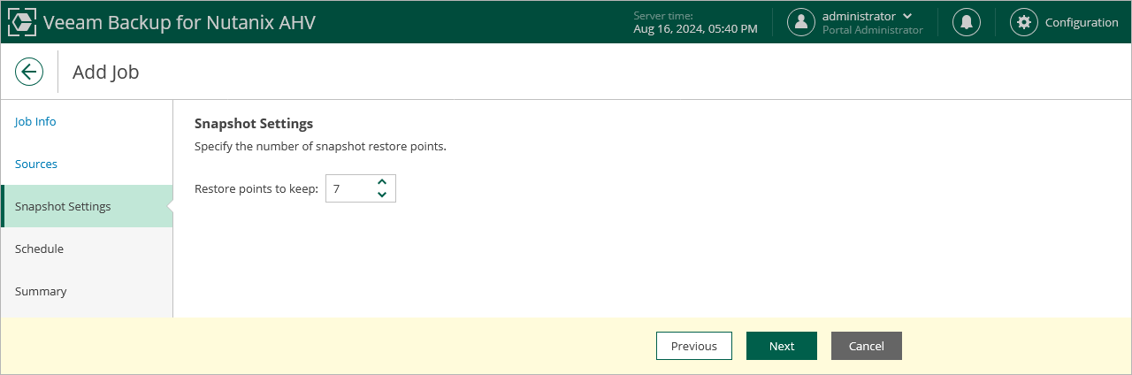This screenshot has height=375, width=1132.
Task: Click the snapshot restore points description text
Action: (320, 146)
